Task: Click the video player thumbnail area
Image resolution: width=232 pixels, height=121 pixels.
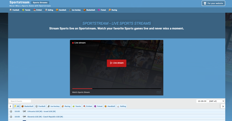Action: (x=117, y=68)
